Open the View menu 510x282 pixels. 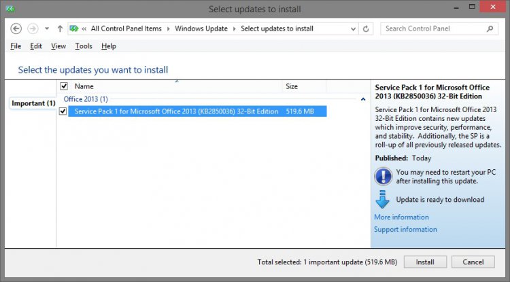[58, 46]
